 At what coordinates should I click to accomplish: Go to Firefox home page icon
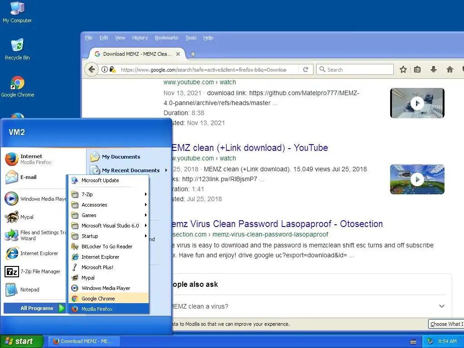[450, 69]
